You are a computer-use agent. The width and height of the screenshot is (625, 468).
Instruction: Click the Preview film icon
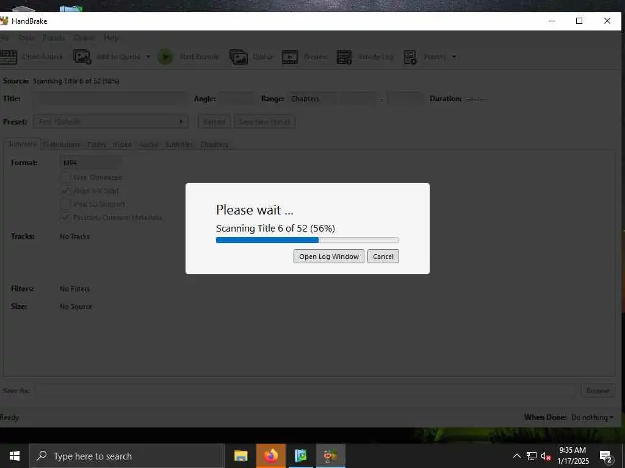290,57
